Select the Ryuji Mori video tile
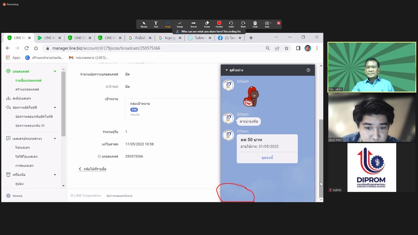This screenshot has height=235, width=418. [x=371, y=117]
